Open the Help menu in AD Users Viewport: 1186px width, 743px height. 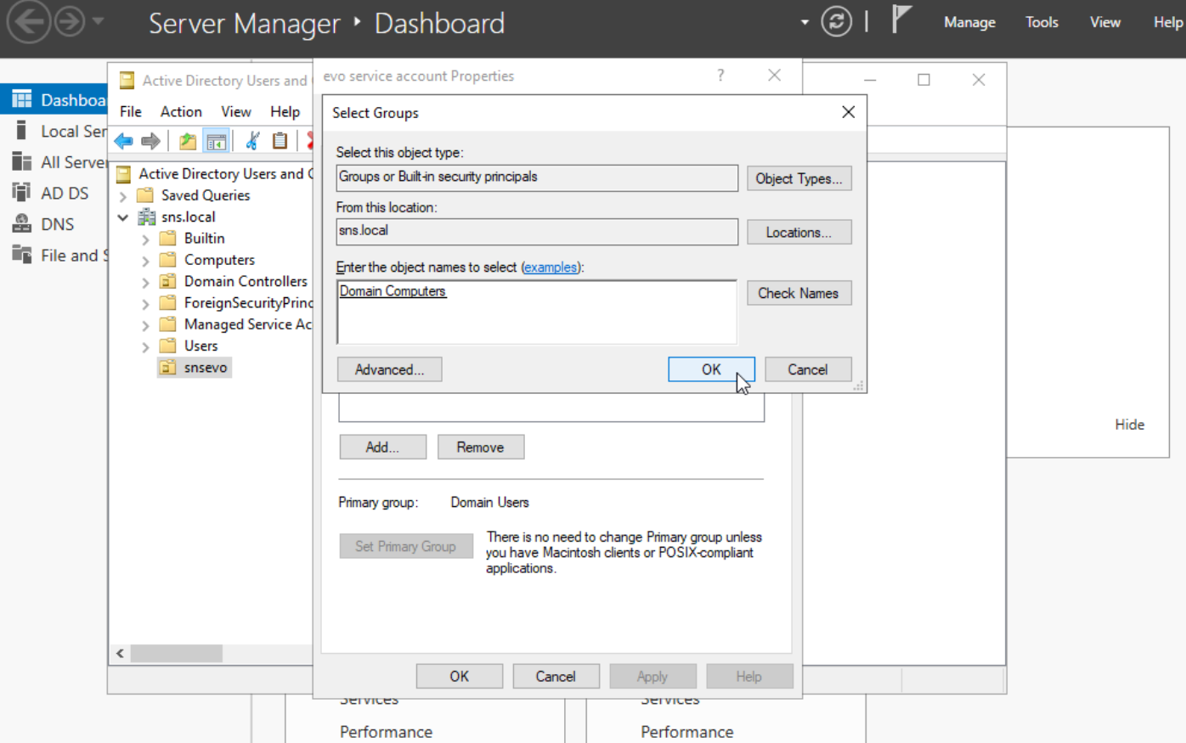tap(285, 111)
